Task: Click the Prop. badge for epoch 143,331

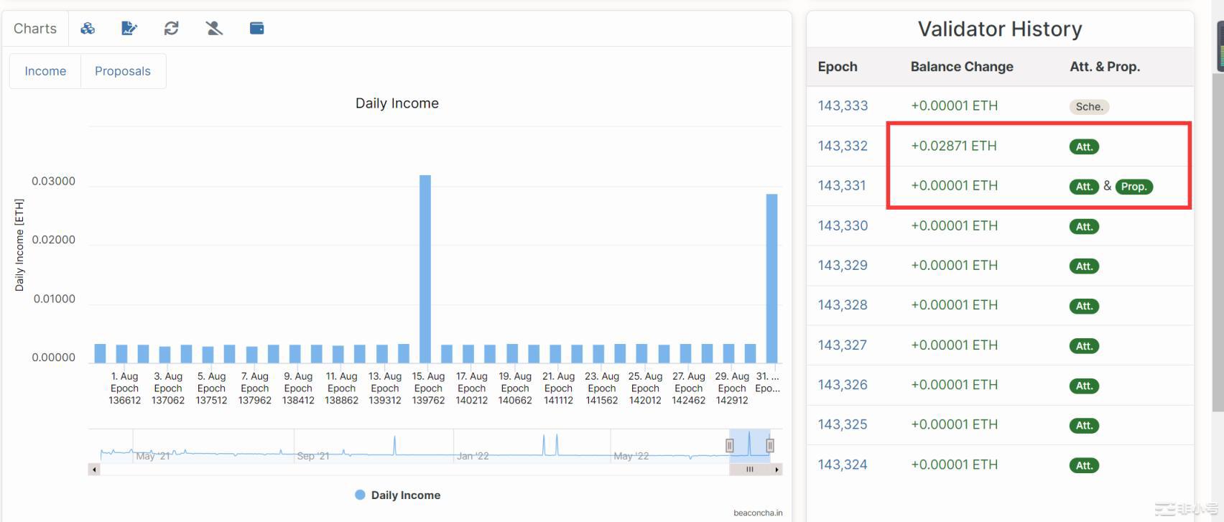Action: pyautogui.click(x=1133, y=187)
